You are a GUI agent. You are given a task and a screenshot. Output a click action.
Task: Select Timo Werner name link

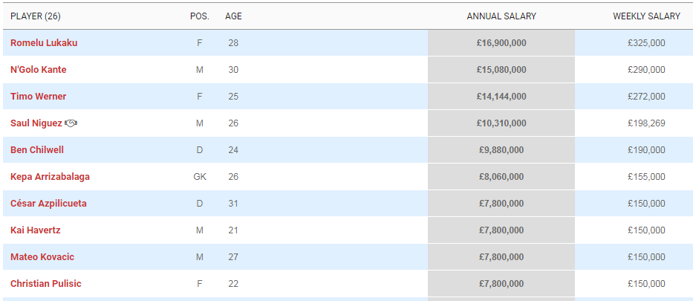39,97
